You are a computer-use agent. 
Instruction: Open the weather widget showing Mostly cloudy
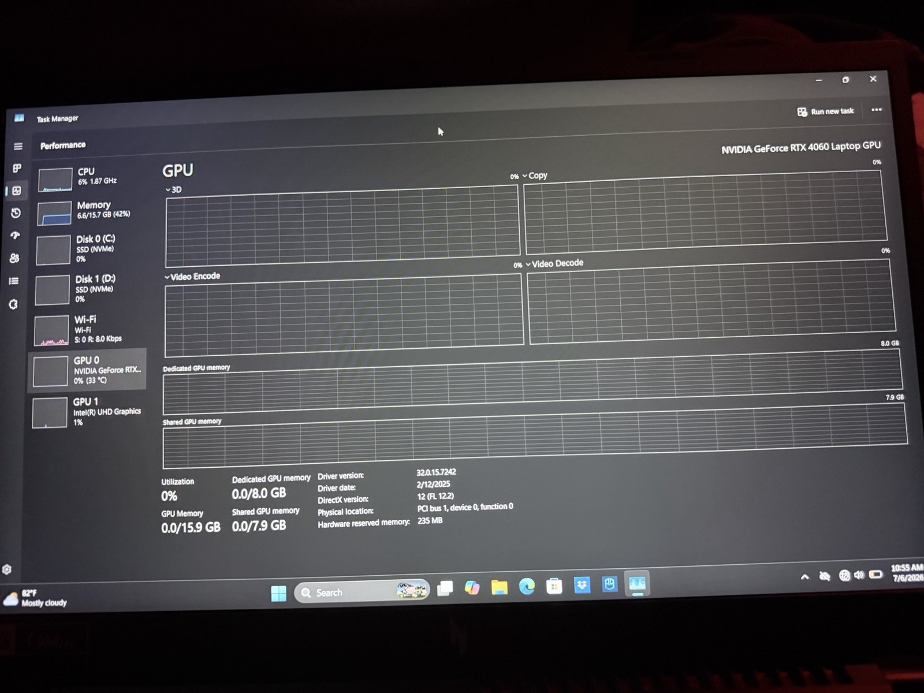pyautogui.click(x=36, y=598)
